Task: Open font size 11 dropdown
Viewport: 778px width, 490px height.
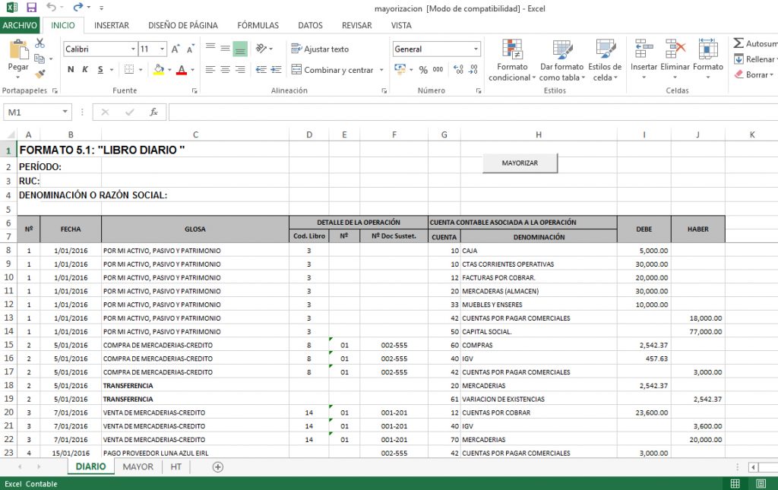Action: point(163,49)
